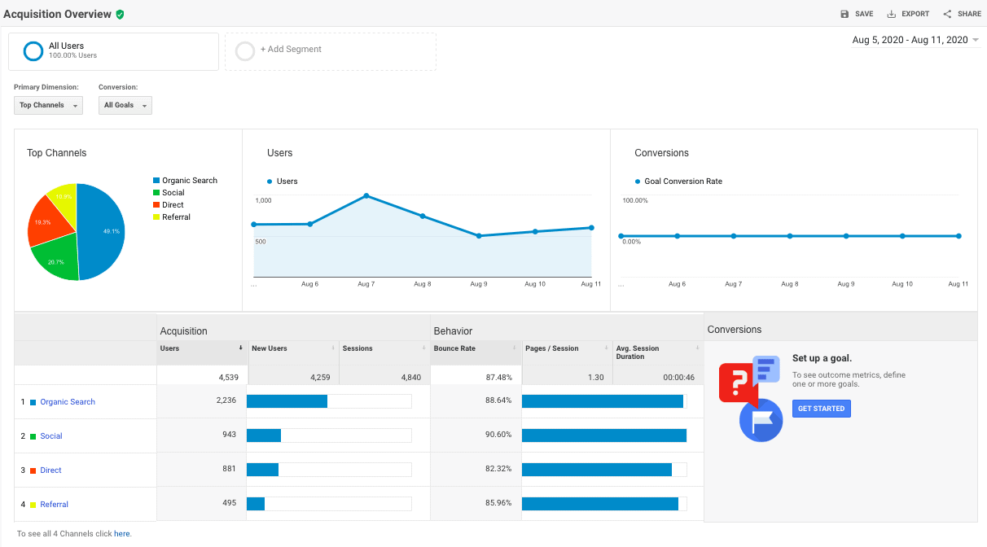Sort by New Users column arrow
Image resolution: width=987 pixels, height=547 pixels.
335,348
